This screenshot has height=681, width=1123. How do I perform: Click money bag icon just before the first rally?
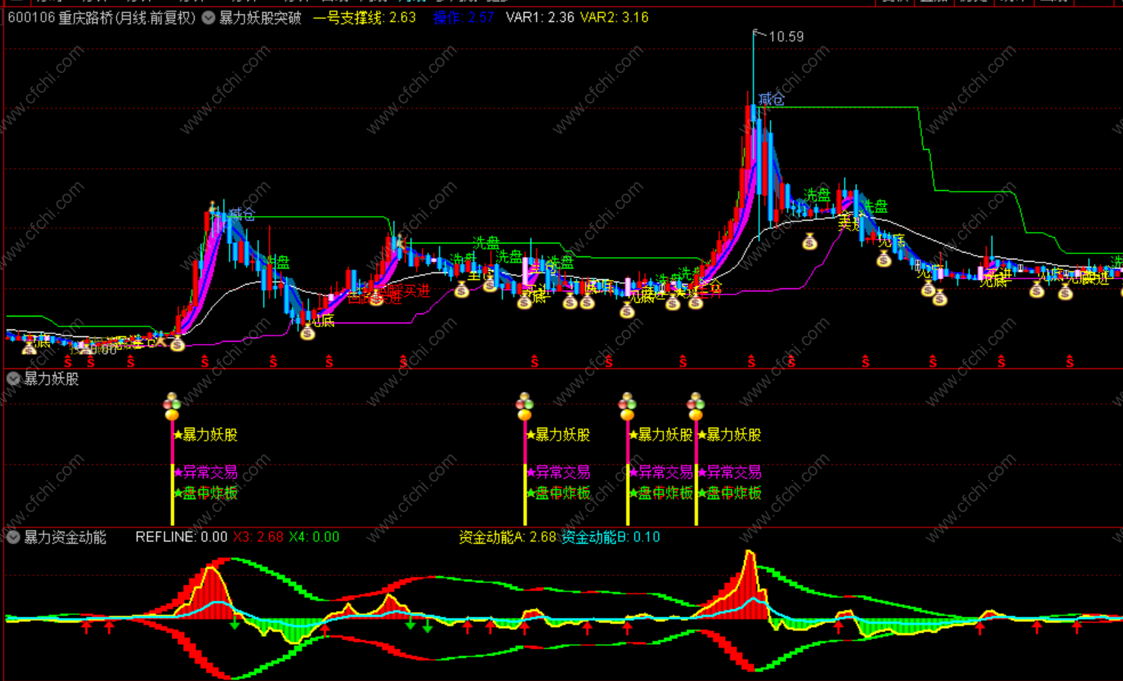pyautogui.click(x=177, y=343)
